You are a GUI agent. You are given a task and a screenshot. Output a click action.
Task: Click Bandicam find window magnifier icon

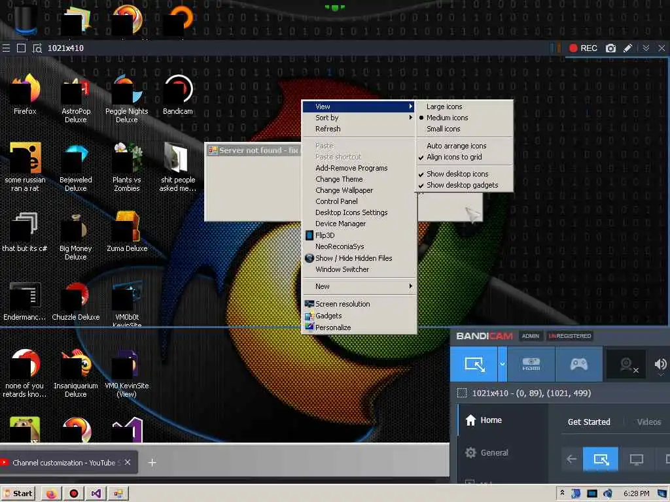37,48
